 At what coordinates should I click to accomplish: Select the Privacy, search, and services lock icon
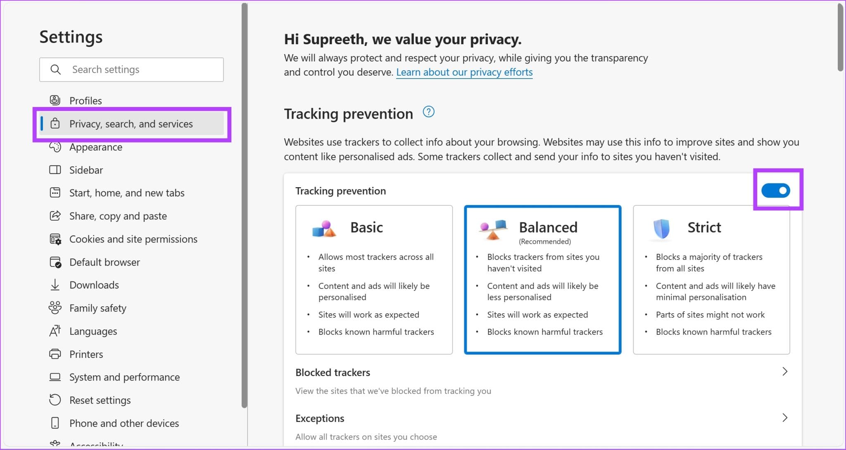(x=55, y=124)
